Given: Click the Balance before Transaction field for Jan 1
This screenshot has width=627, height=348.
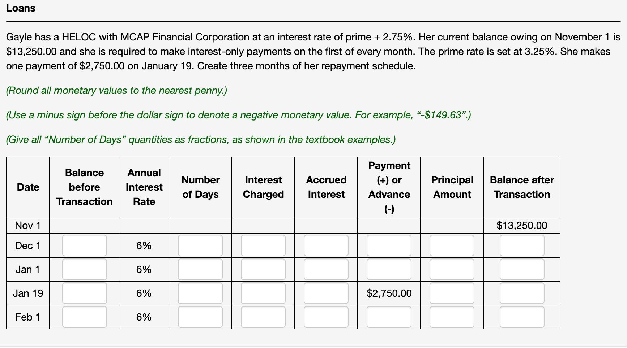Looking at the screenshot, I should (x=84, y=269).
